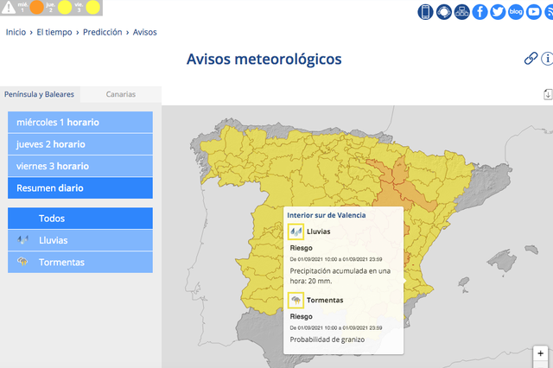The height and width of the screenshot is (368, 553).
Task: Open the Facebook page icon
Action: pyautogui.click(x=480, y=12)
